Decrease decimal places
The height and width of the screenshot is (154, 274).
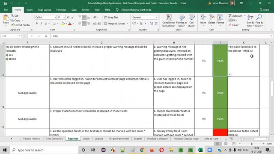pyautogui.click(x=156, y=24)
